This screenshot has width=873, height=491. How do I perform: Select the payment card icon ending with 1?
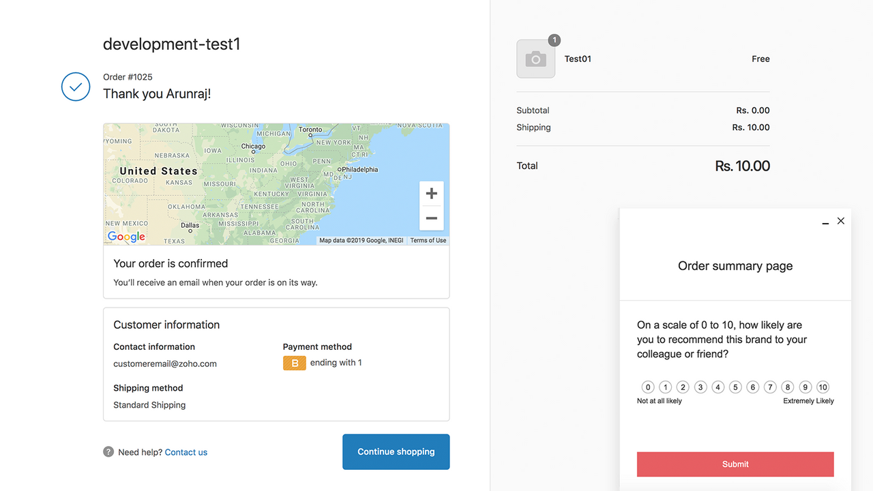295,363
